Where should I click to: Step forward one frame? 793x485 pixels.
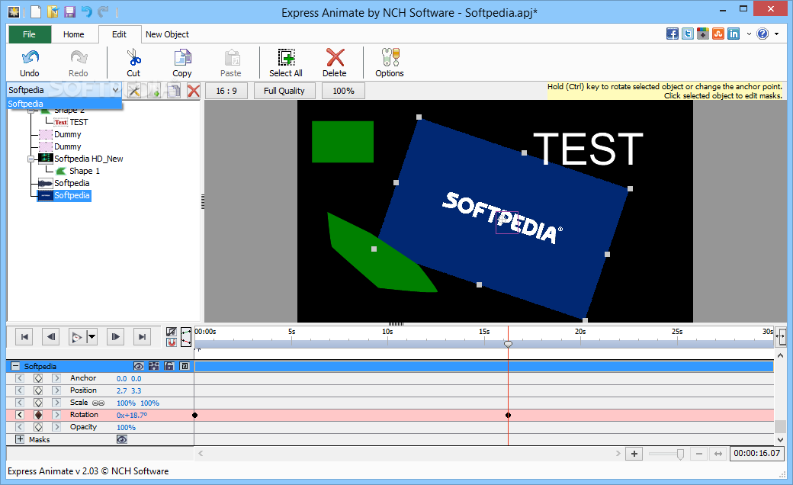point(115,337)
